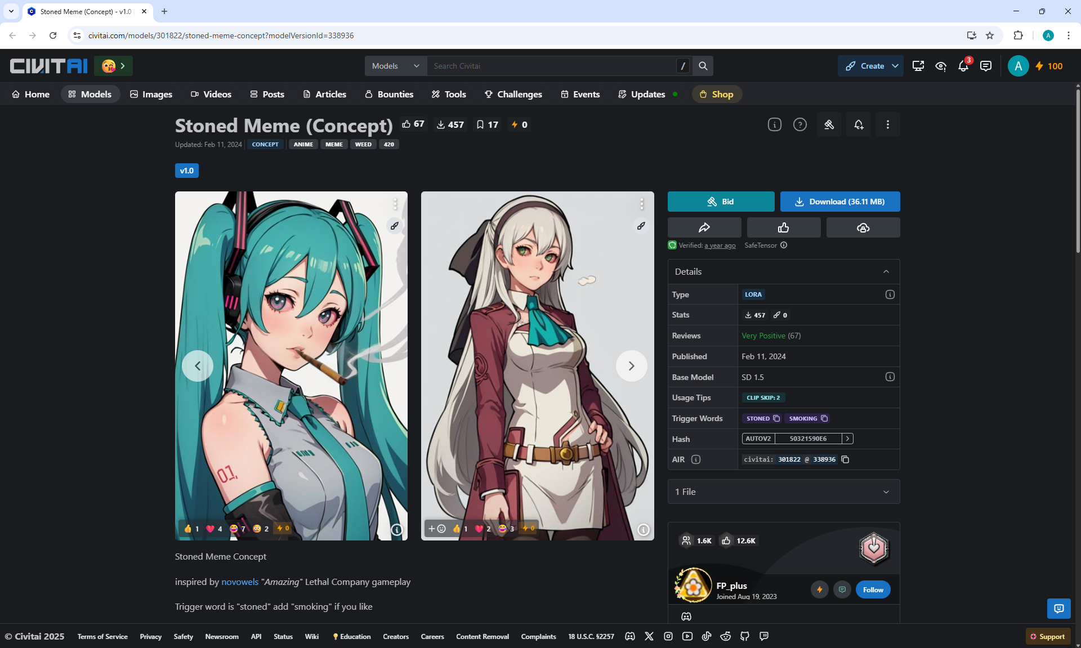Toggle notify bell-plus button for model
The width and height of the screenshot is (1081, 648).
[x=858, y=124]
